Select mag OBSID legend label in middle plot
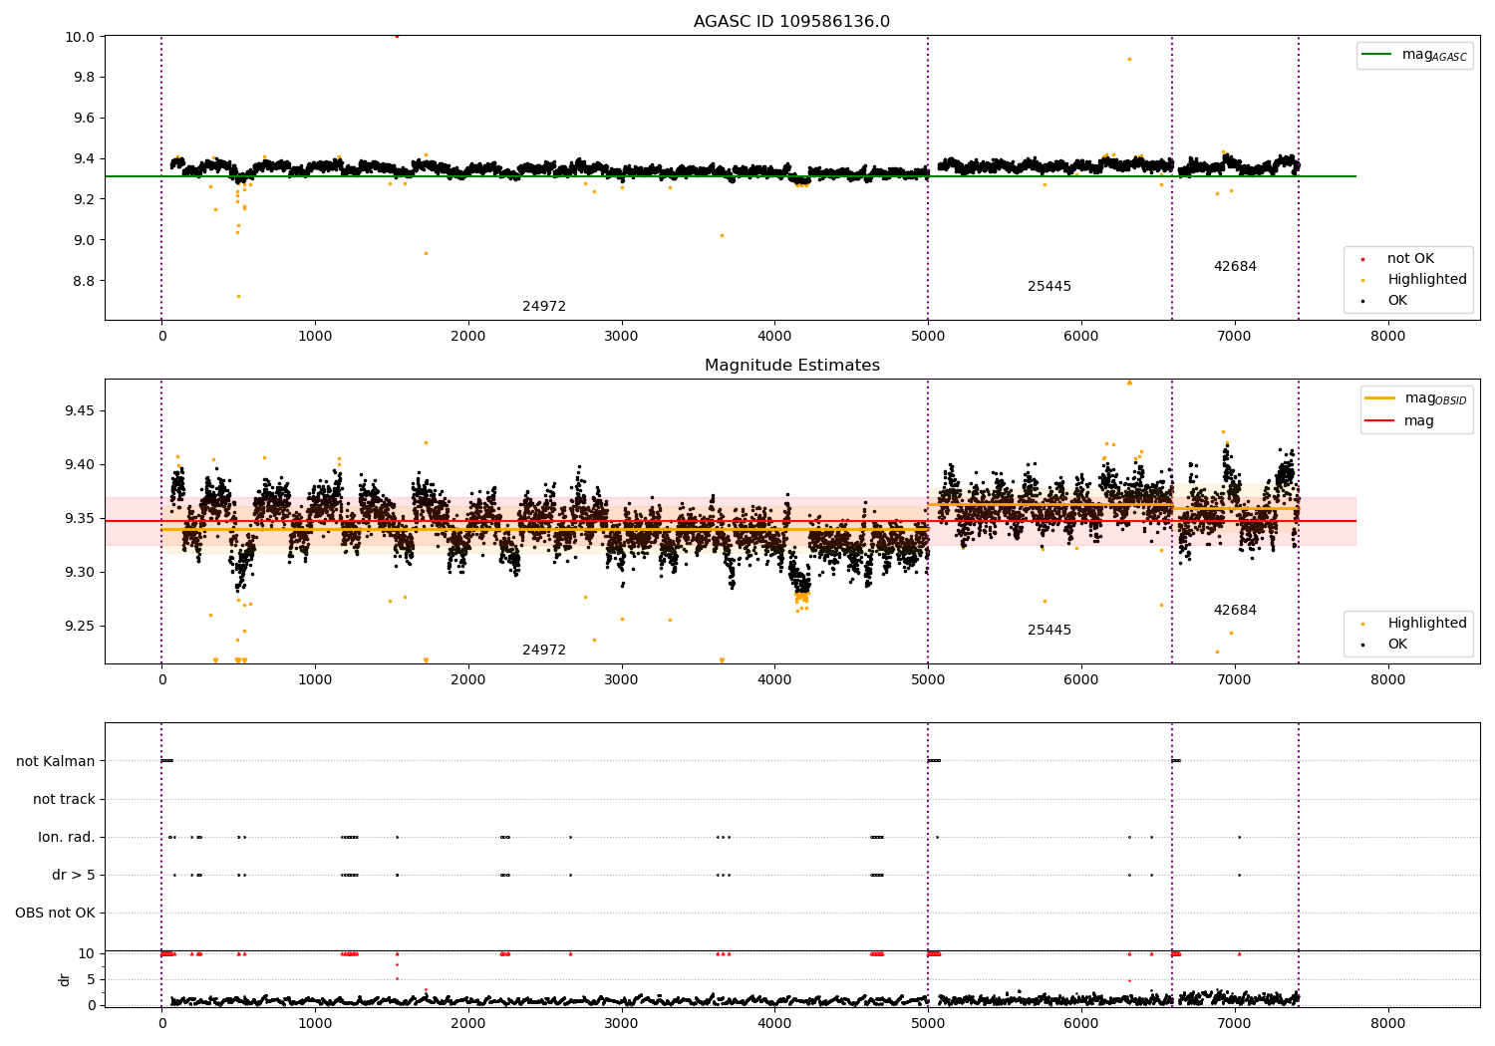Viewport: 1495px width, 1046px height. (x=1435, y=398)
